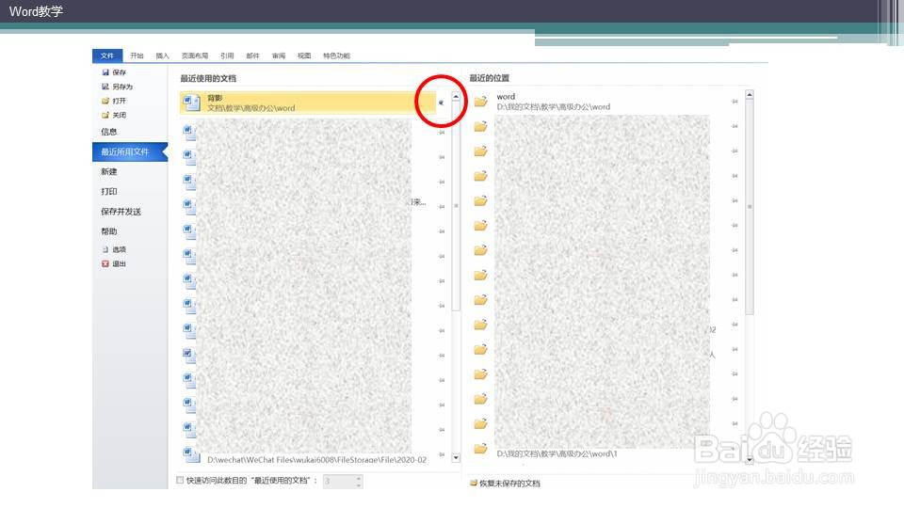This screenshot has height=508, width=904.
Task: Switch to the 页面布局 tab
Action: tap(195, 56)
